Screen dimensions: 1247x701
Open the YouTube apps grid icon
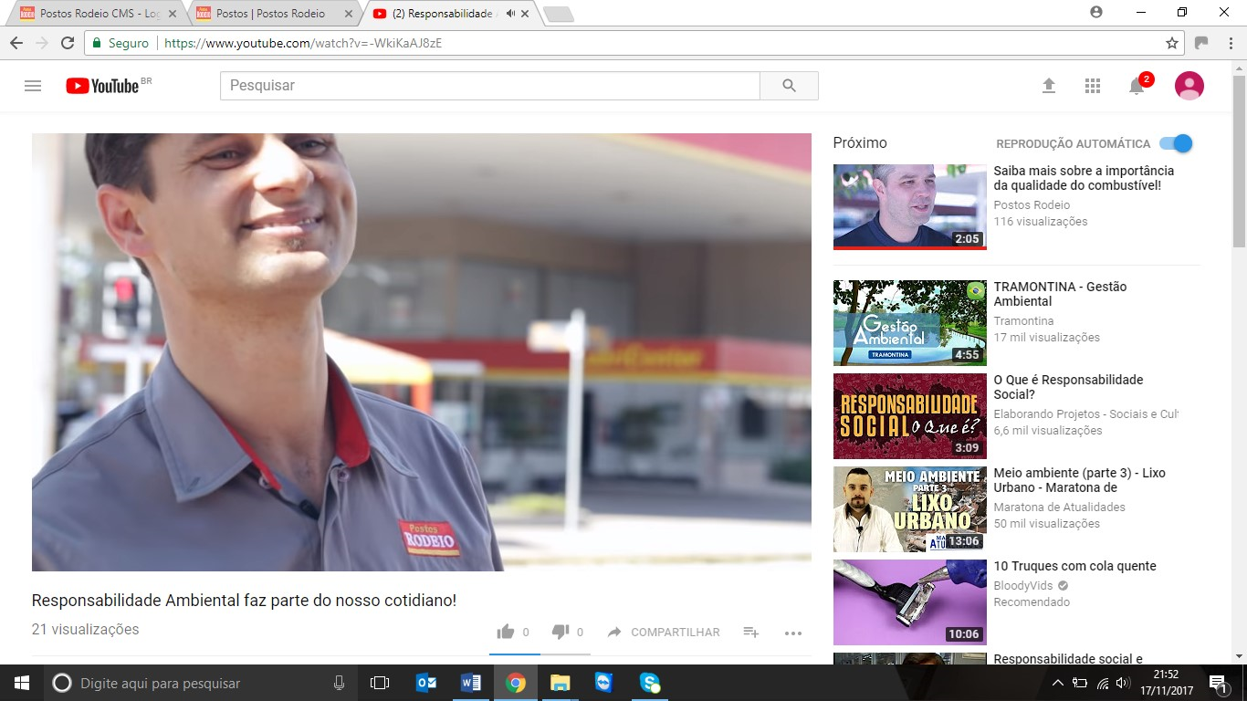(1093, 86)
